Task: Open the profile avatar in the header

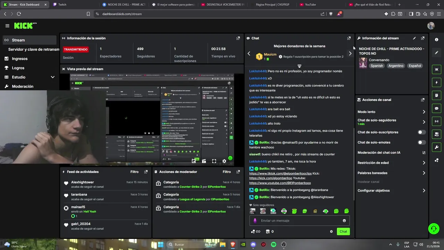Action: (431, 26)
